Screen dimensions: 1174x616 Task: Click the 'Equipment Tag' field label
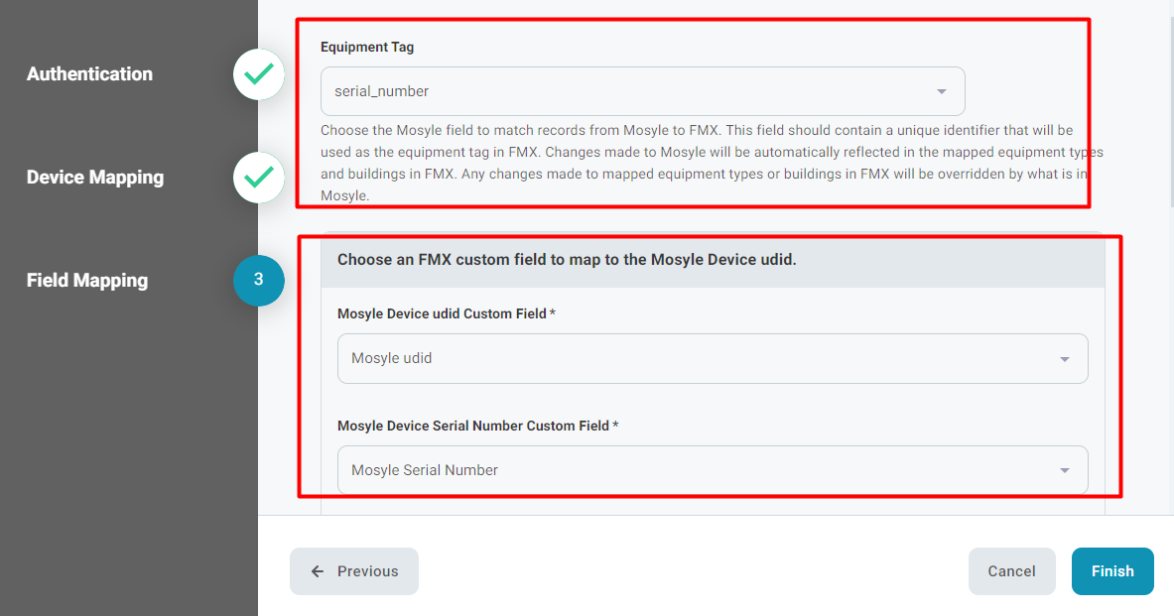[367, 48]
